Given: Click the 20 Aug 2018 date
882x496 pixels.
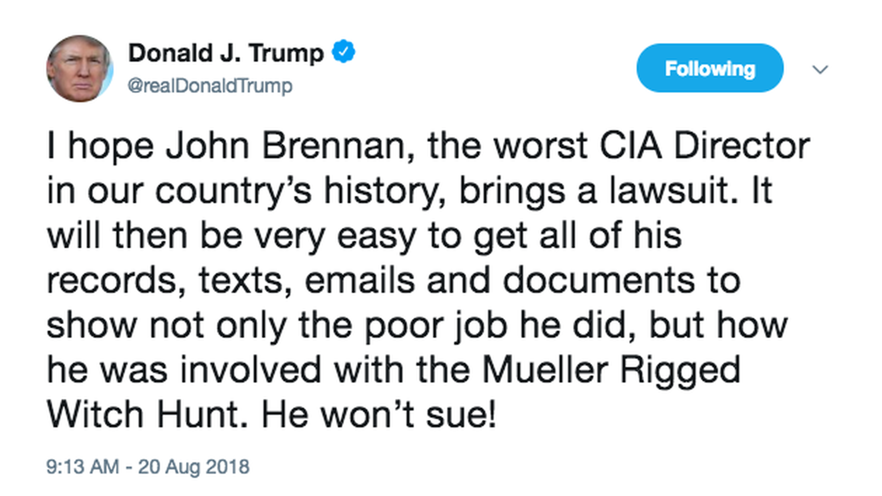Looking at the screenshot, I should 193,467.
